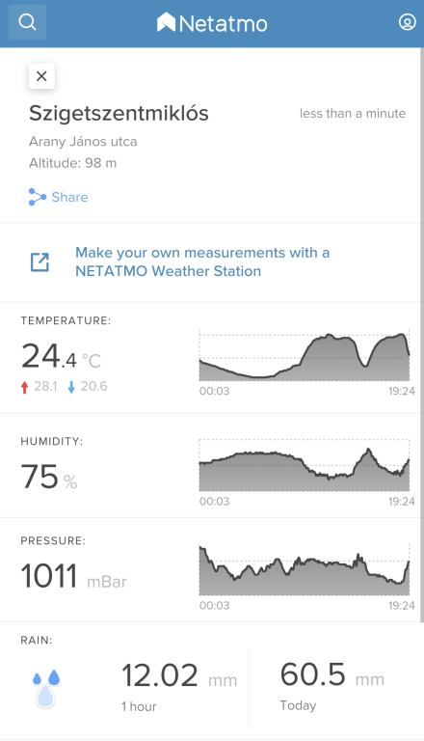Open the user account profile icon

click(x=407, y=22)
